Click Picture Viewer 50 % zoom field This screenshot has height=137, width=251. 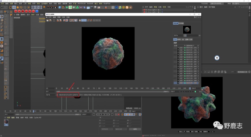click(50, 95)
